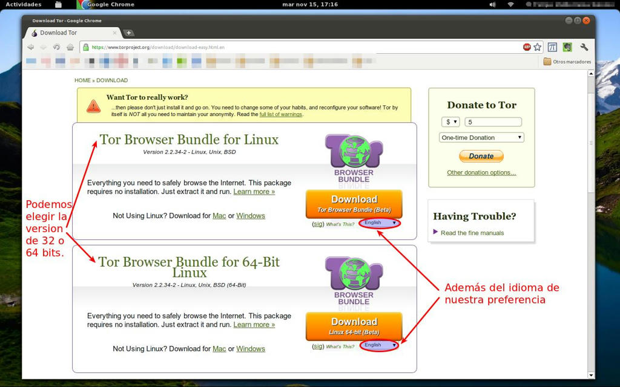Open the language dropdown under 64-bit download
This screenshot has width=620, height=387.
[x=380, y=345]
